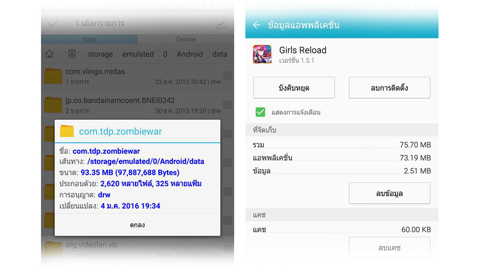Uncheck the แสดงการแจ้งเตือน notification checkbox
Screen dimensions: 479x271
260,112
